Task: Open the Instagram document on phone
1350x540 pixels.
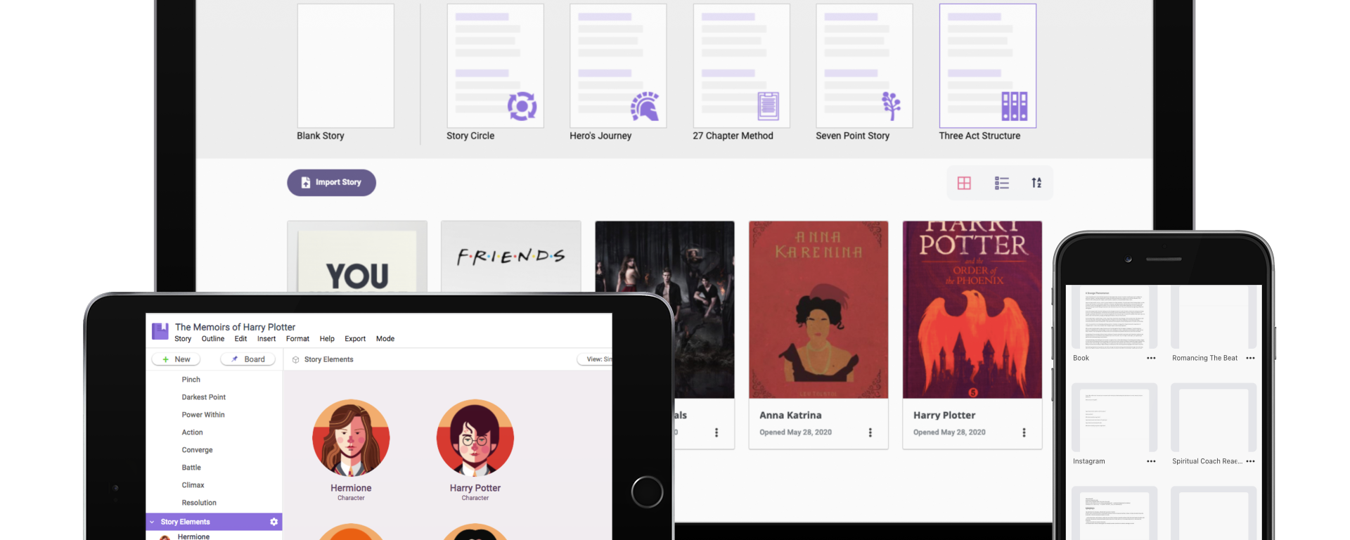Action: coord(1114,418)
